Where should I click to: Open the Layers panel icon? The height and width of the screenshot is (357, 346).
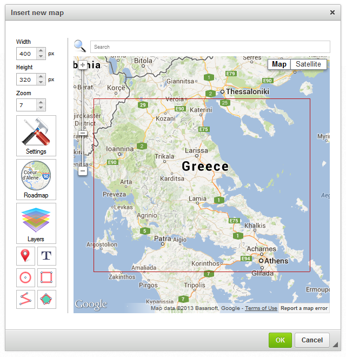tap(36, 223)
